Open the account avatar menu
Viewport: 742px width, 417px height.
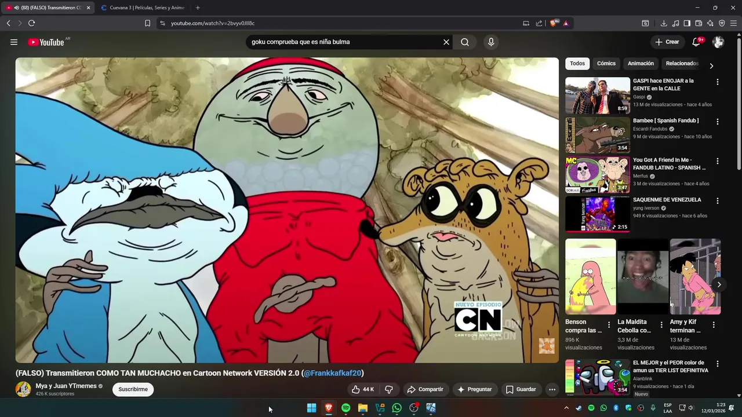pyautogui.click(x=718, y=42)
